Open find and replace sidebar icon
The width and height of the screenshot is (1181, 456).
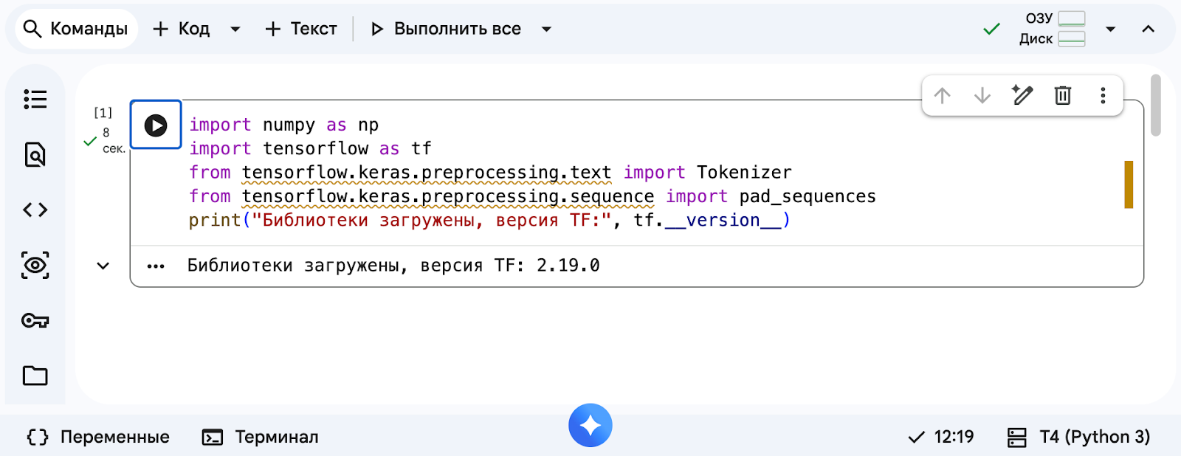point(35,155)
